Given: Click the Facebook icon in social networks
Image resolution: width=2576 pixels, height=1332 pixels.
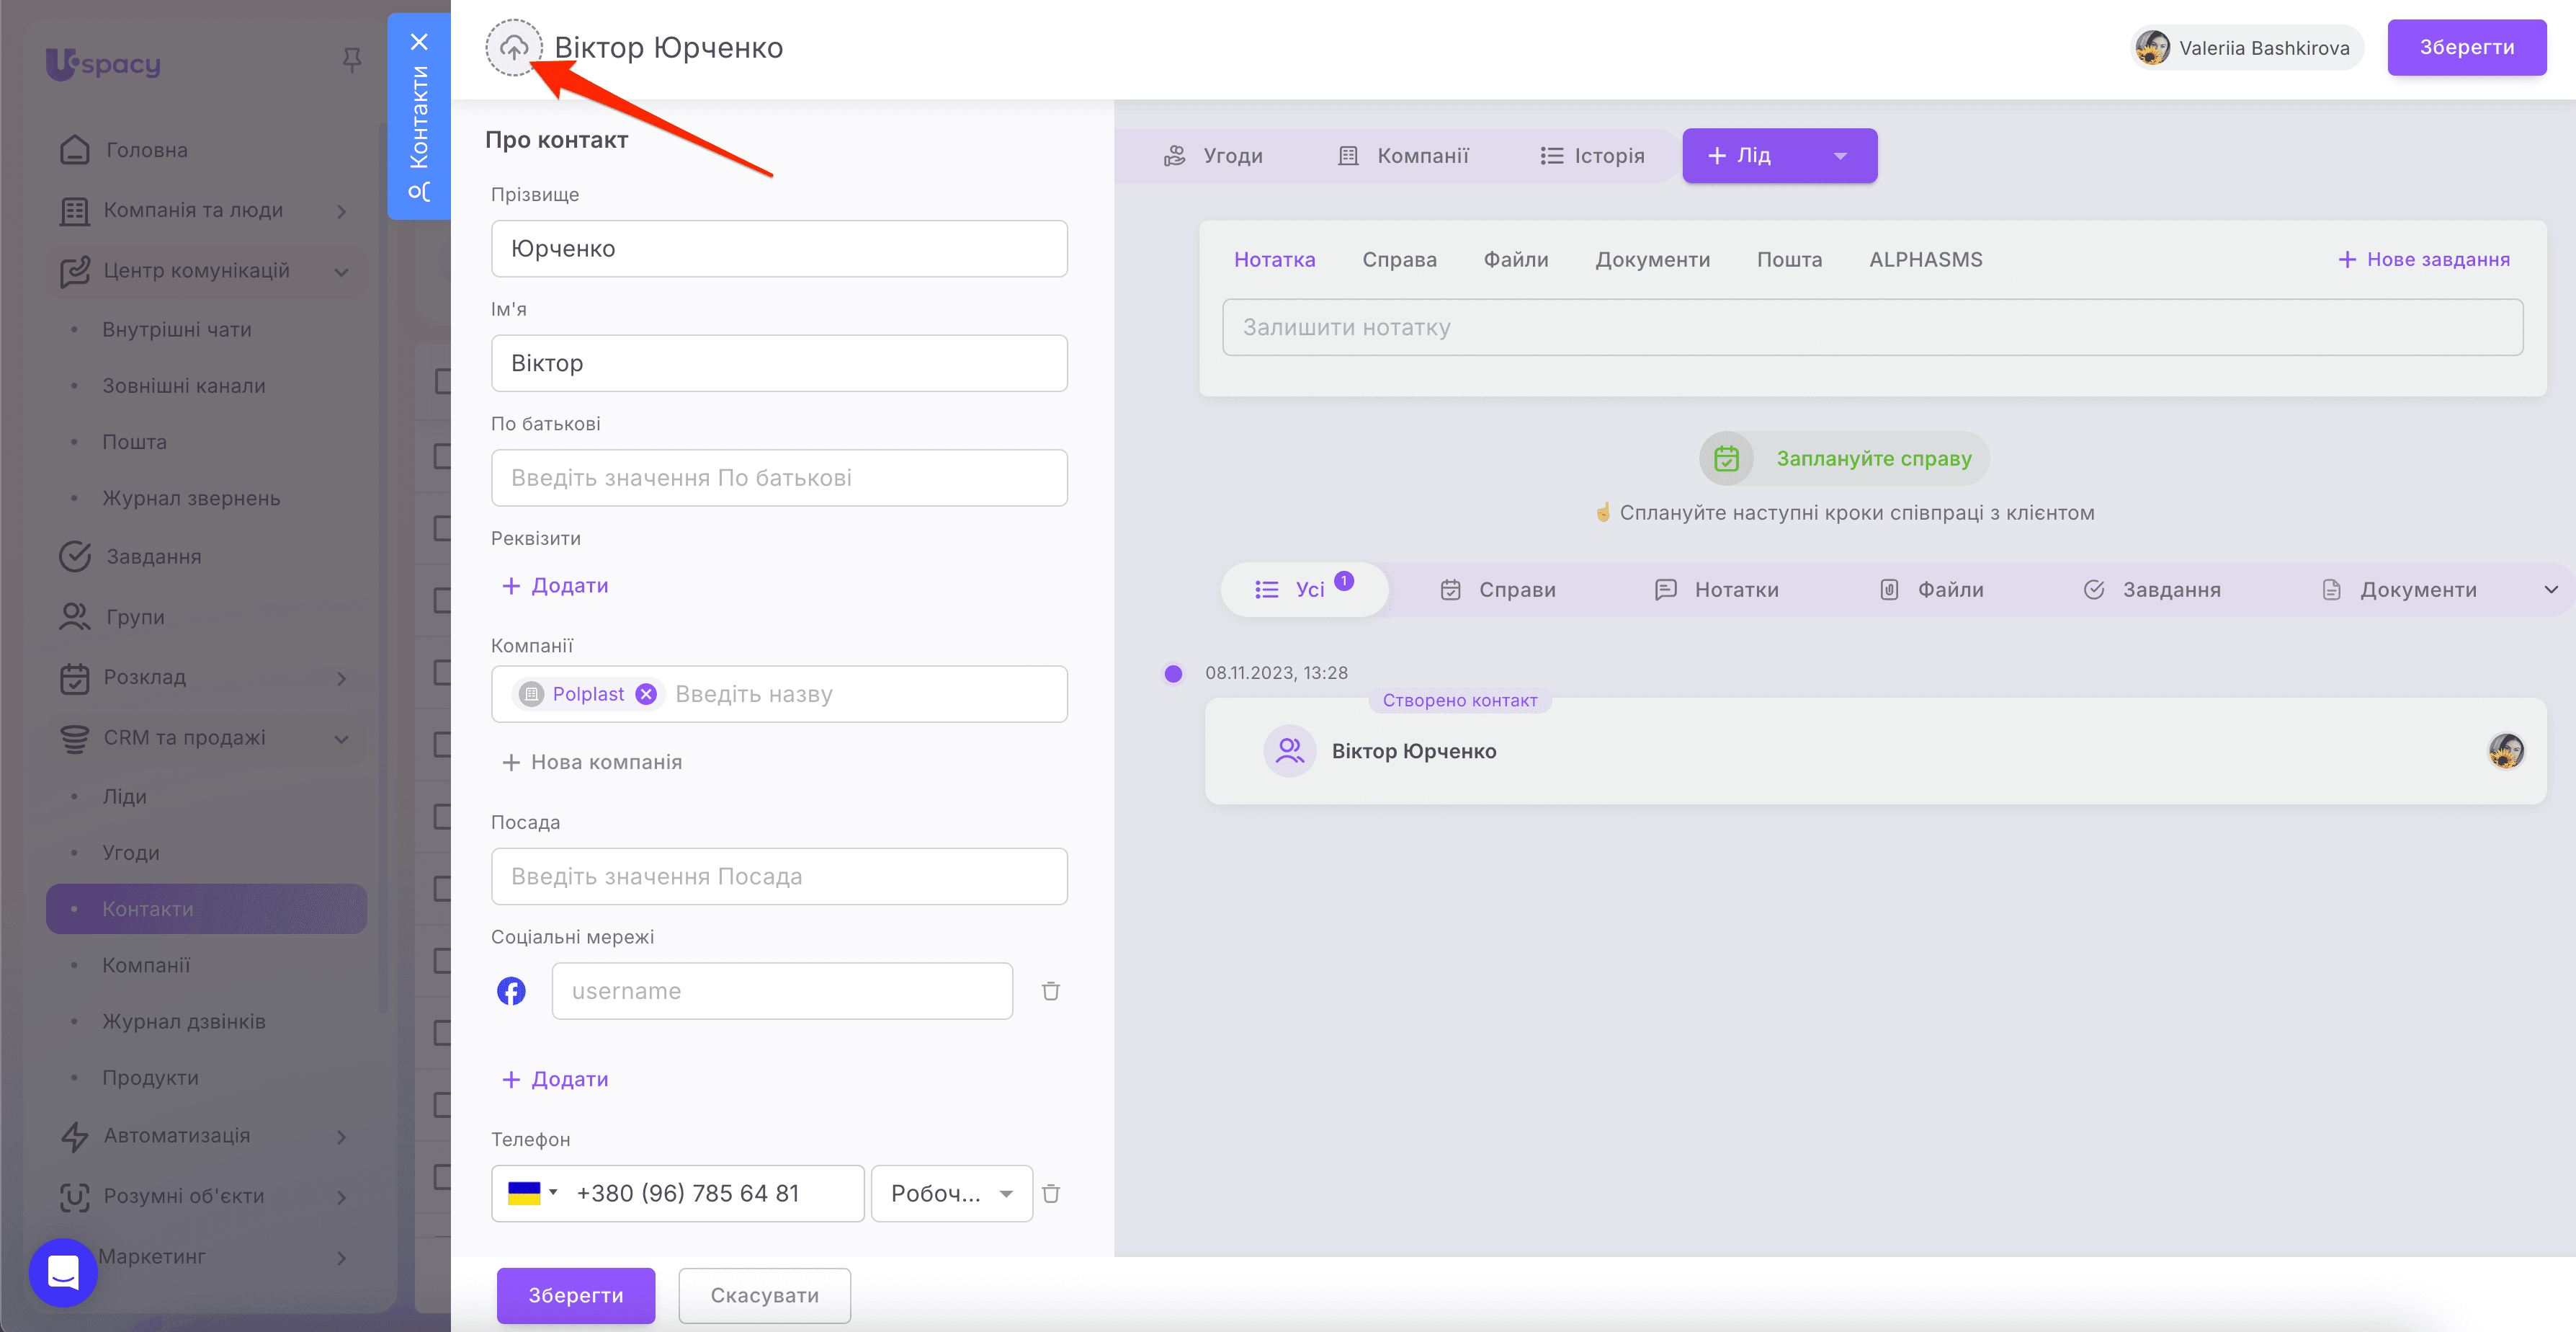Looking at the screenshot, I should click(x=511, y=991).
